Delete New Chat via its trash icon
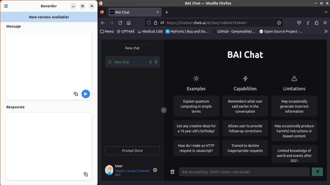This screenshot has height=185, width=330. (x=156, y=62)
